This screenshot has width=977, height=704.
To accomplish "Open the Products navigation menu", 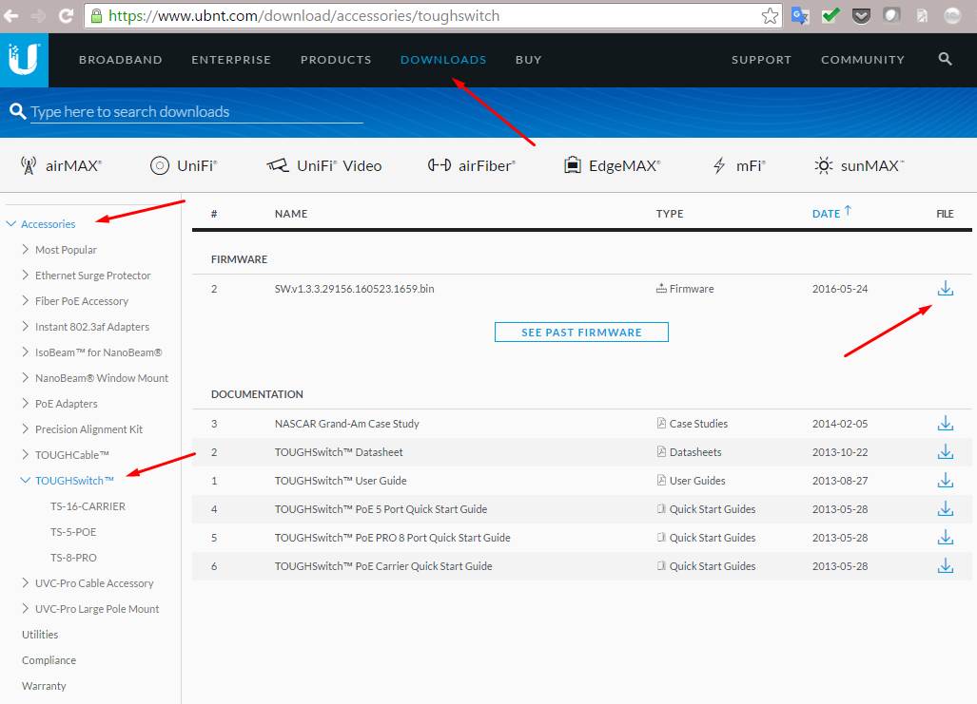I will pyautogui.click(x=336, y=60).
